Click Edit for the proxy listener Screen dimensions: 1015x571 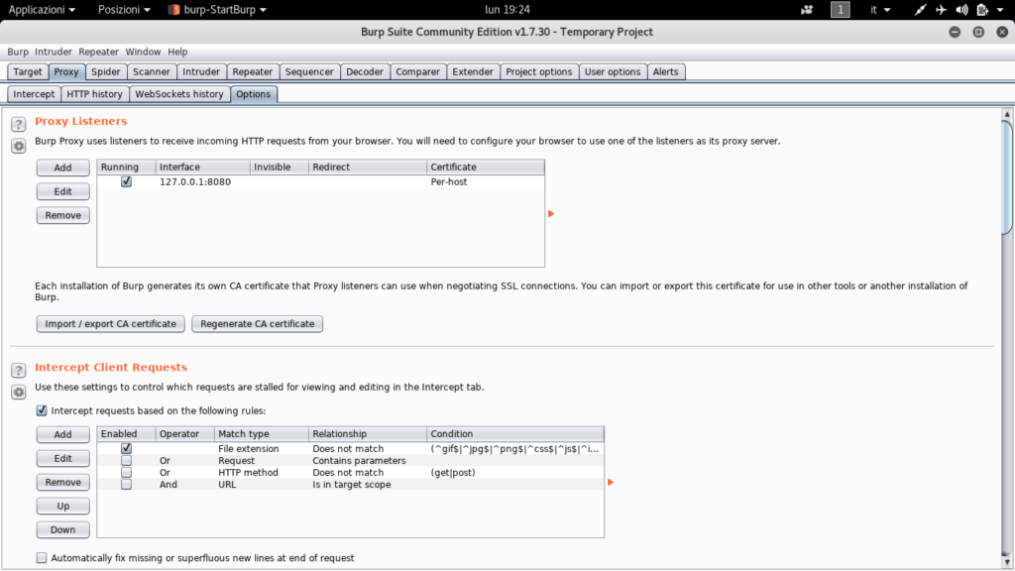62,191
